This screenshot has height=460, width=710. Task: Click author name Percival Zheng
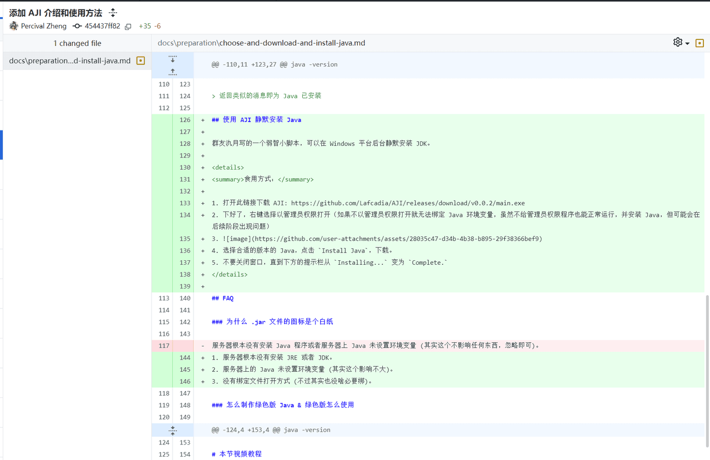[x=43, y=26]
